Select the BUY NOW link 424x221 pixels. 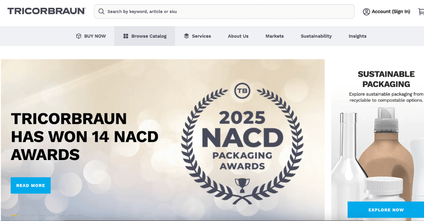pyautogui.click(x=95, y=36)
